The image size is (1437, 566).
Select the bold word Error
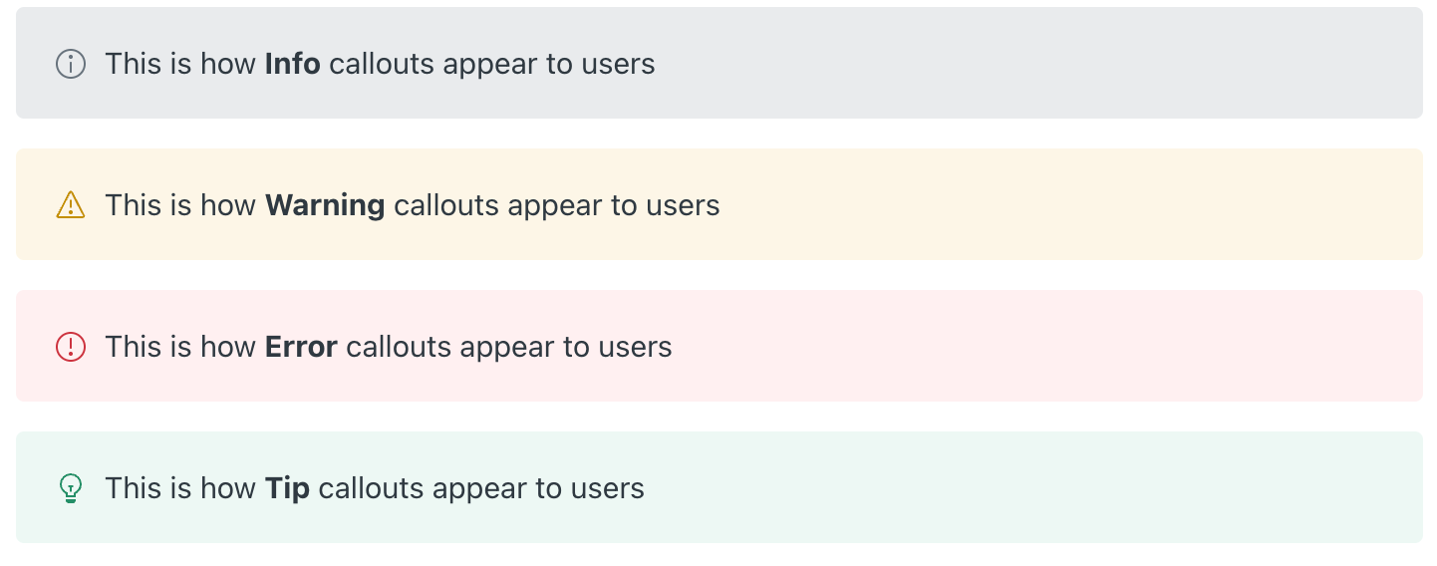pos(301,347)
